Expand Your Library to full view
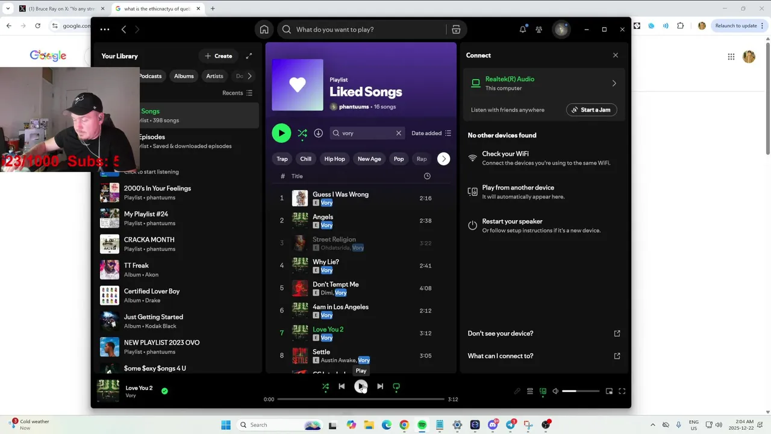The image size is (771, 434). coord(249,56)
